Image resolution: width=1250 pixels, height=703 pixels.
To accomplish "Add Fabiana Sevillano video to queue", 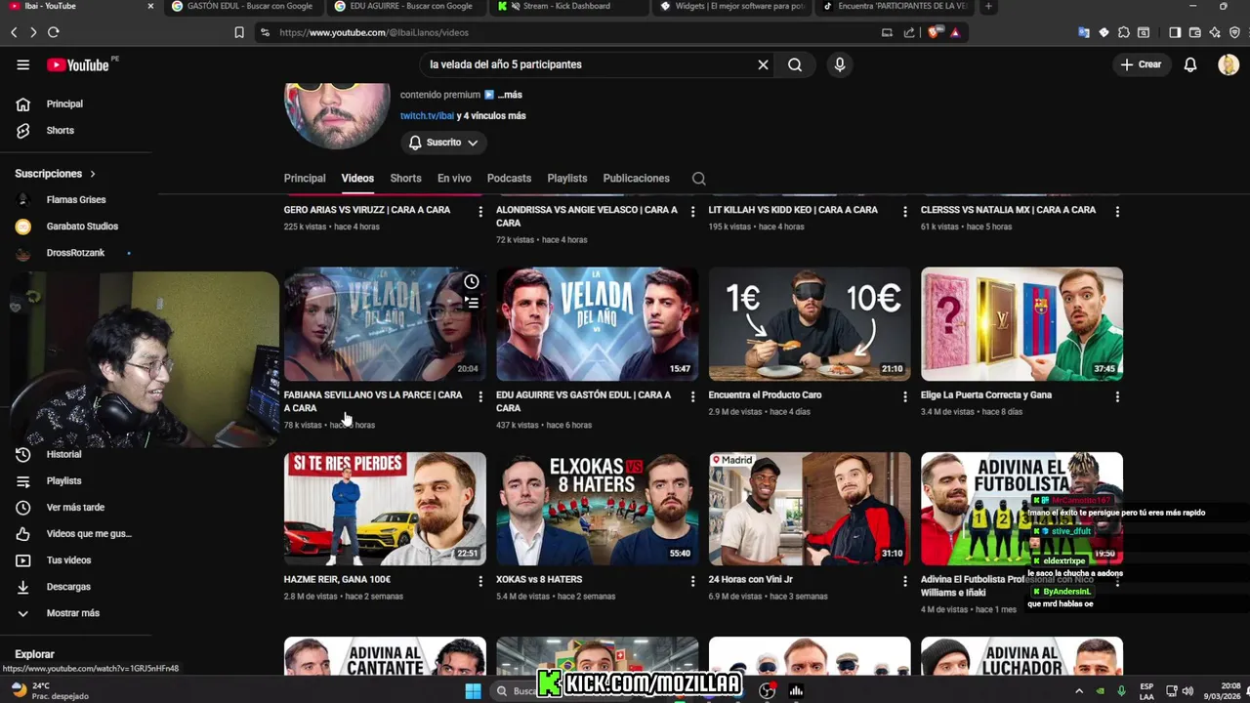I will [471, 304].
